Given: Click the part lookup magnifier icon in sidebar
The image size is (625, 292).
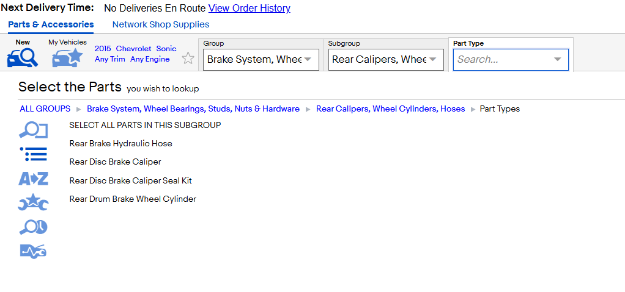Looking at the screenshot, I should [34, 130].
